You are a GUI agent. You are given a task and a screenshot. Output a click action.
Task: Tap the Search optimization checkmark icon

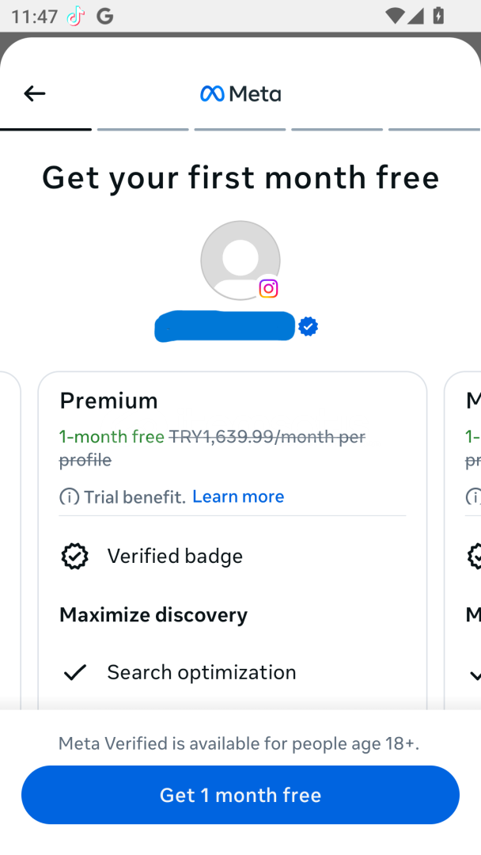coord(75,673)
